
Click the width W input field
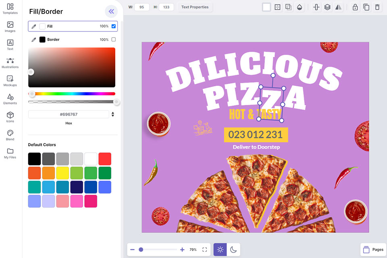pyautogui.click(x=141, y=7)
